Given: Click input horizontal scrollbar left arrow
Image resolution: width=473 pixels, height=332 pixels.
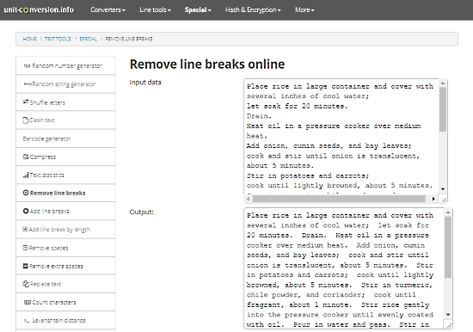Looking at the screenshot, I should pyautogui.click(x=249, y=199).
